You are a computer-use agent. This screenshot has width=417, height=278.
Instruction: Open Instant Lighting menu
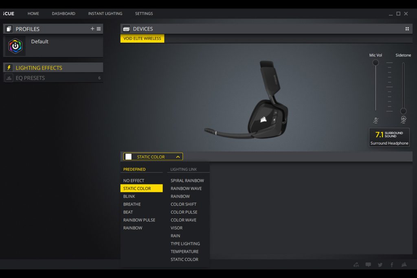click(x=105, y=13)
